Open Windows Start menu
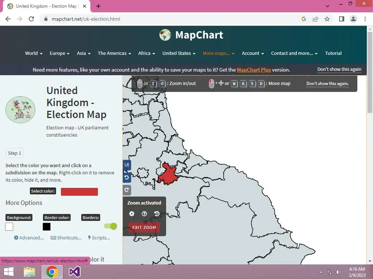The width and height of the screenshot is (373, 279). tap(9, 272)
